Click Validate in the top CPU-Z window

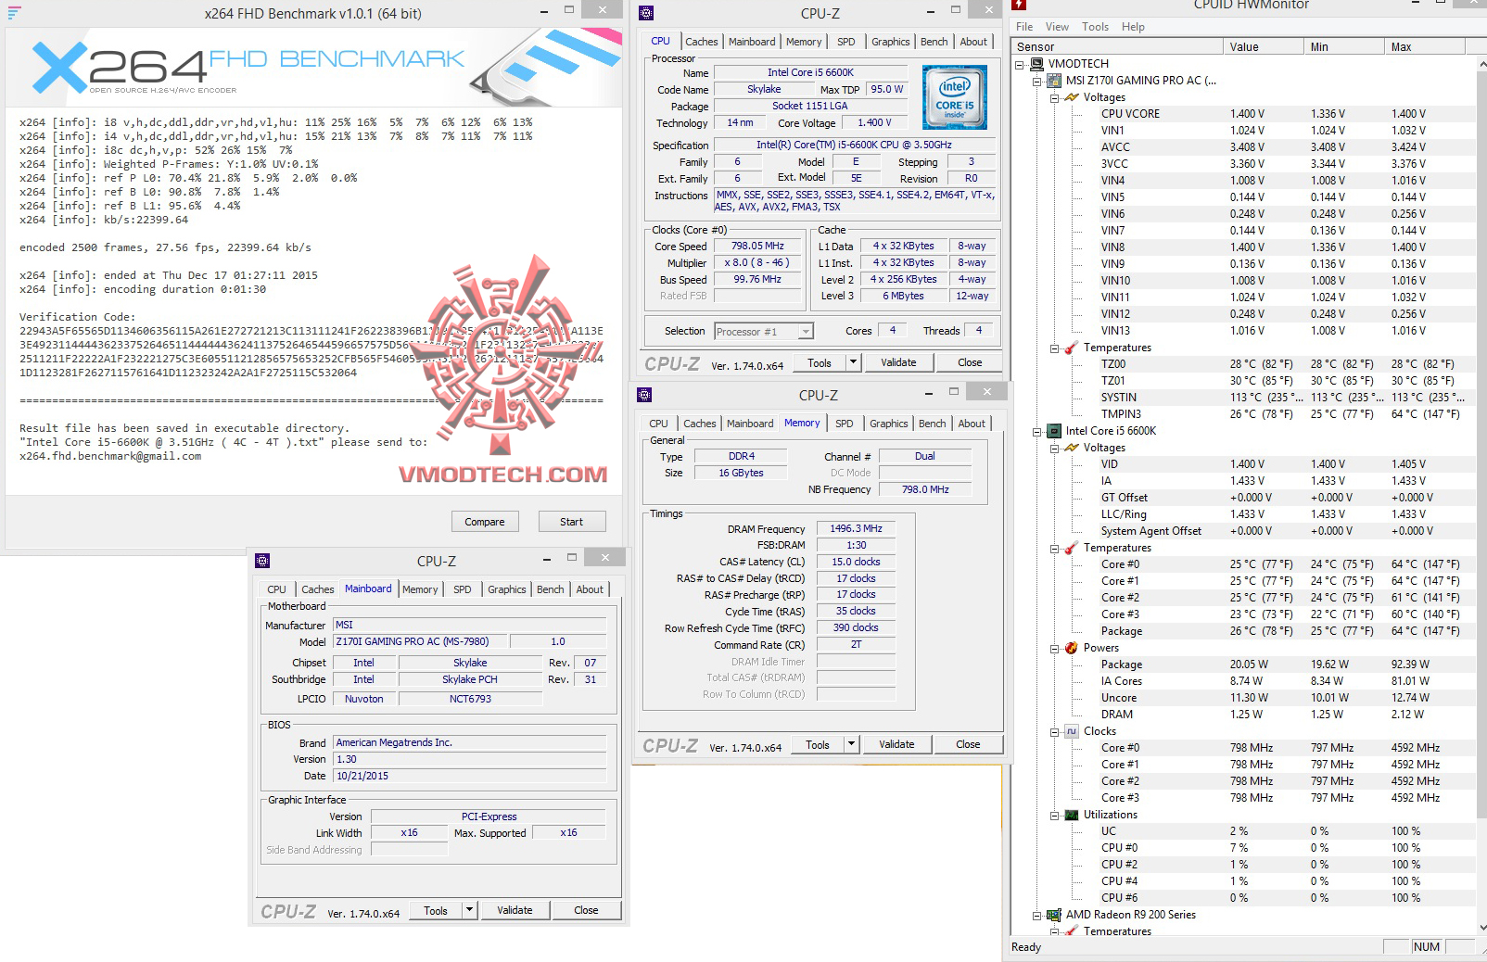point(898,362)
